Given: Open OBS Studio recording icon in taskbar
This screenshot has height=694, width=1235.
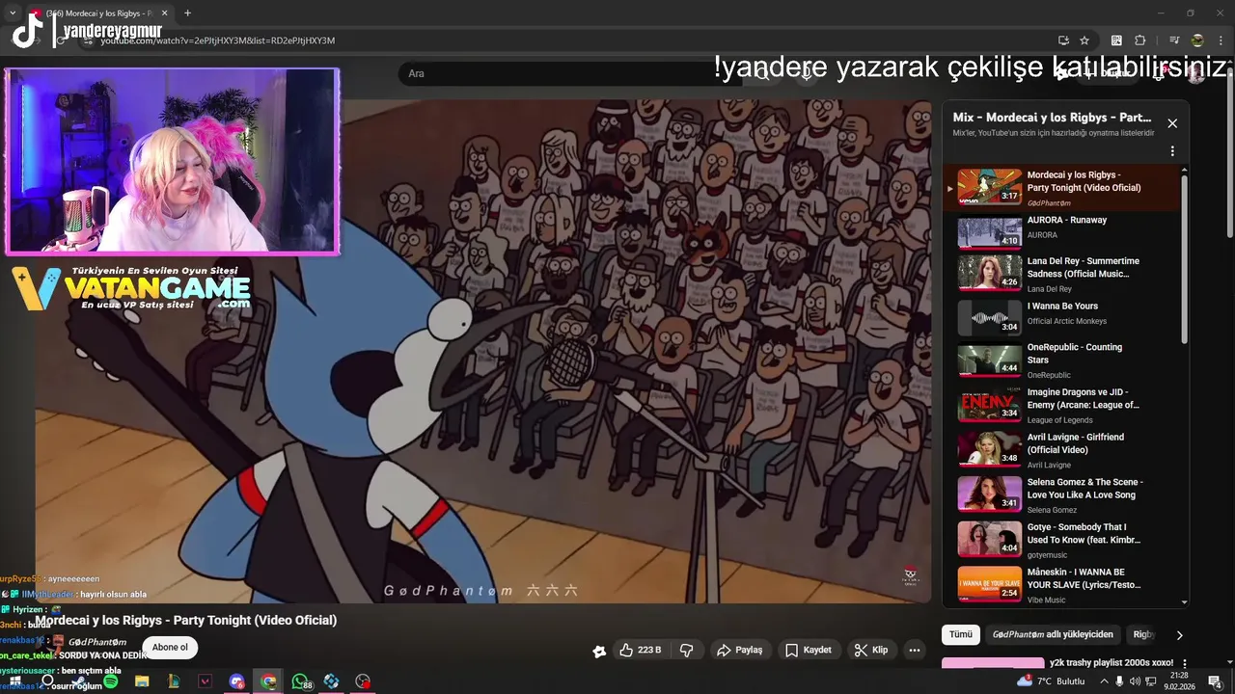Looking at the screenshot, I should tap(363, 681).
